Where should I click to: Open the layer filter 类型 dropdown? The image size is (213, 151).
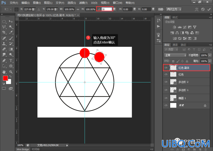(171, 50)
